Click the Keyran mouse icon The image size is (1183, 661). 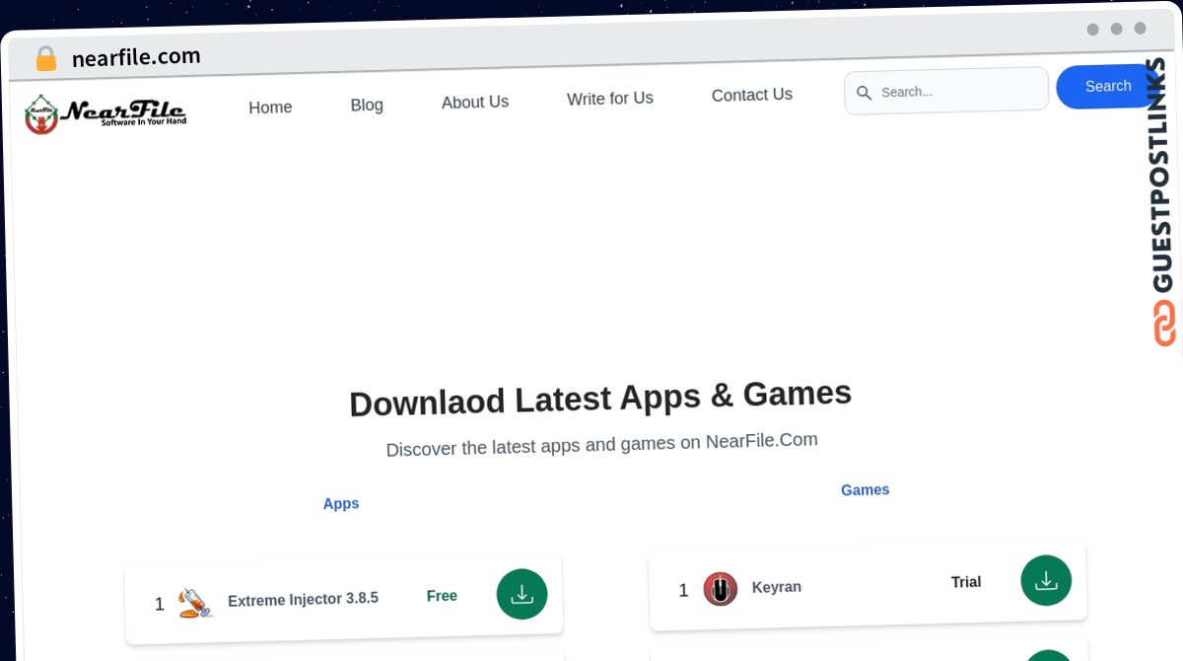[720, 589]
